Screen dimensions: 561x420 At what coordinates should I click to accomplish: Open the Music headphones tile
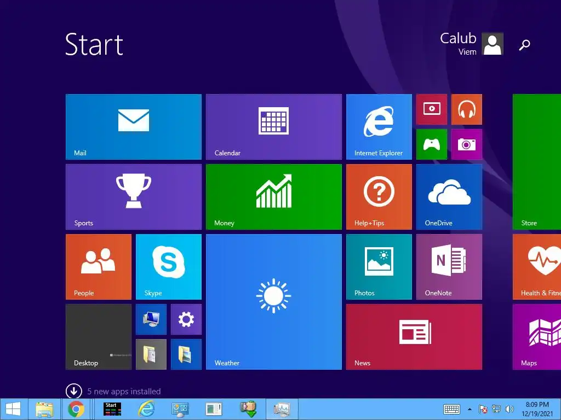[x=467, y=109]
